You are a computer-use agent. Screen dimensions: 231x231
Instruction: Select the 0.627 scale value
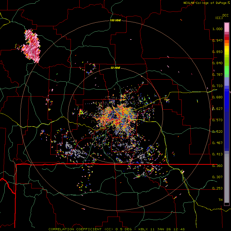pyautogui.click(x=217, y=109)
